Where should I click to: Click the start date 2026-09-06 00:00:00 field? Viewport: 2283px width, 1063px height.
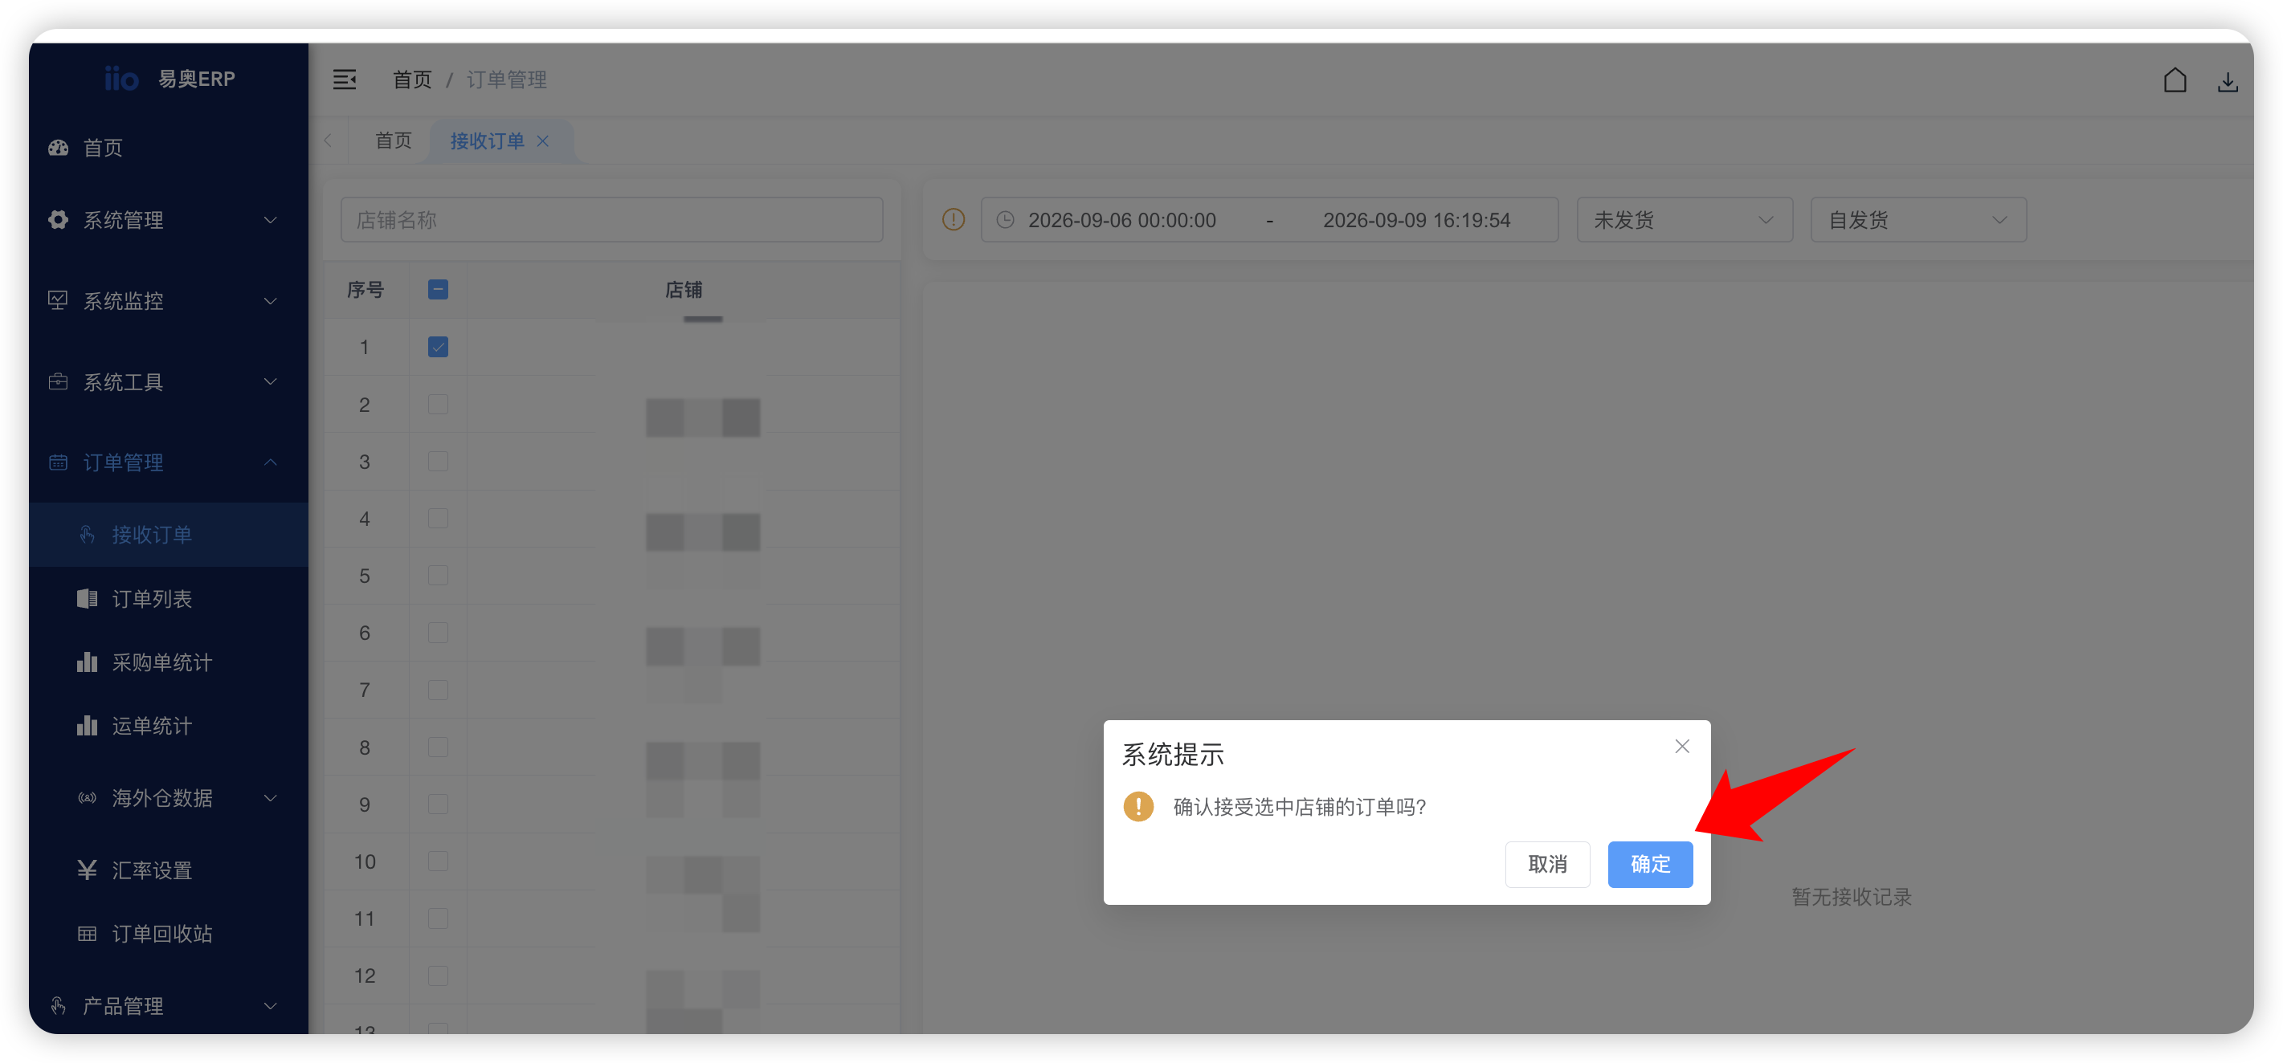pyautogui.click(x=1122, y=220)
